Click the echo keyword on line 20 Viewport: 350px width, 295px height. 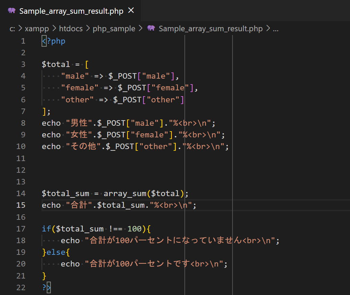[x=70, y=264]
